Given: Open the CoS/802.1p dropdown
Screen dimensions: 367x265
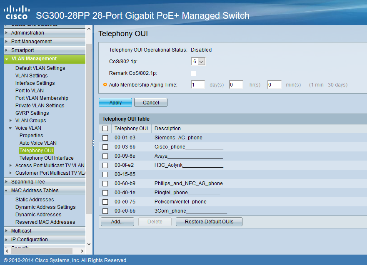Looking at the screenshot, I should click(x=198, y=62).
